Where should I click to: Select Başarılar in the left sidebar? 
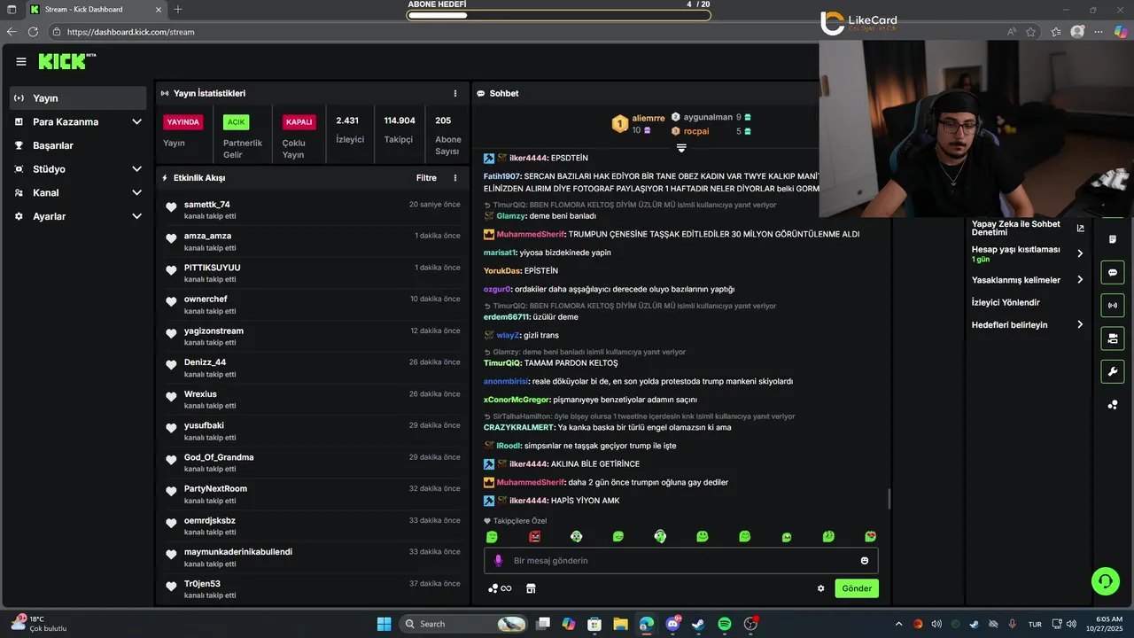tap(78, 145)
